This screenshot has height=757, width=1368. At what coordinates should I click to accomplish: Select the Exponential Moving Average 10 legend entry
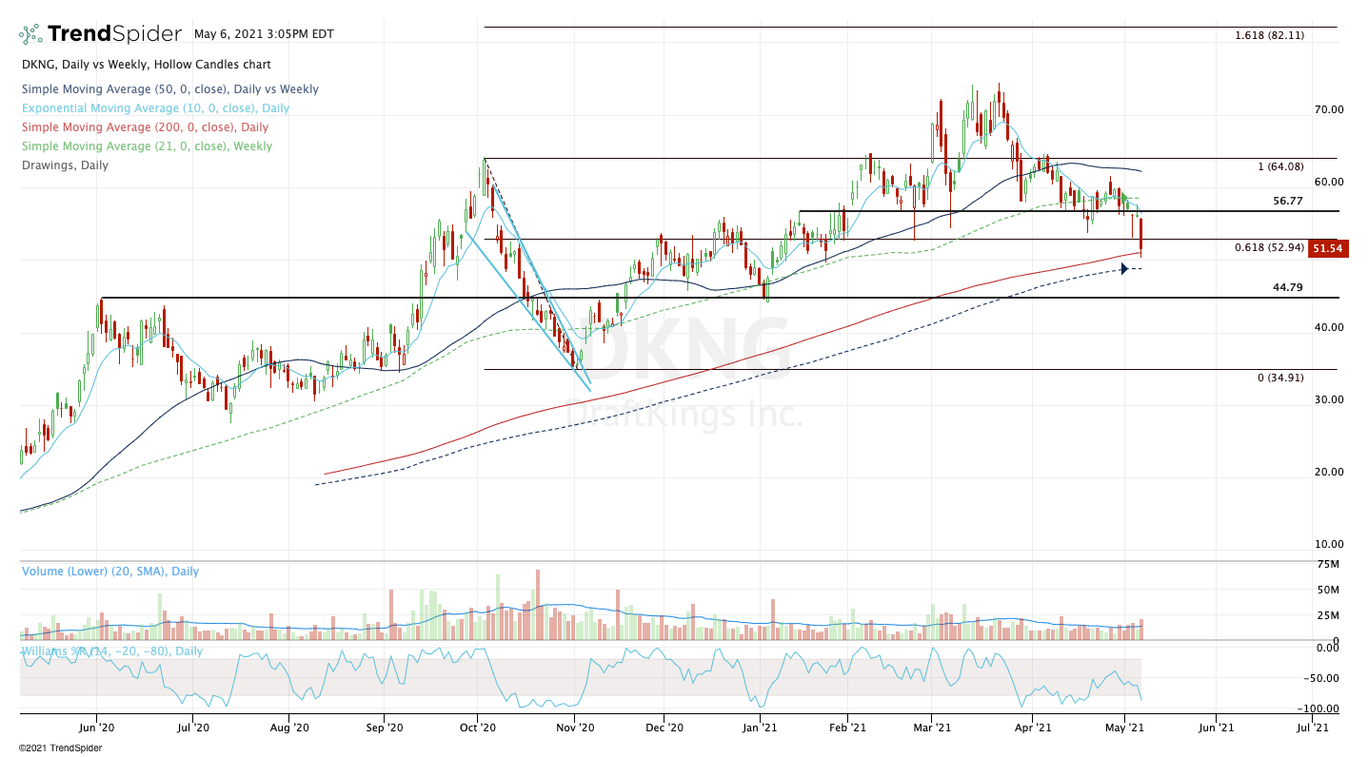pyautogui.click(x=154, y=108)
